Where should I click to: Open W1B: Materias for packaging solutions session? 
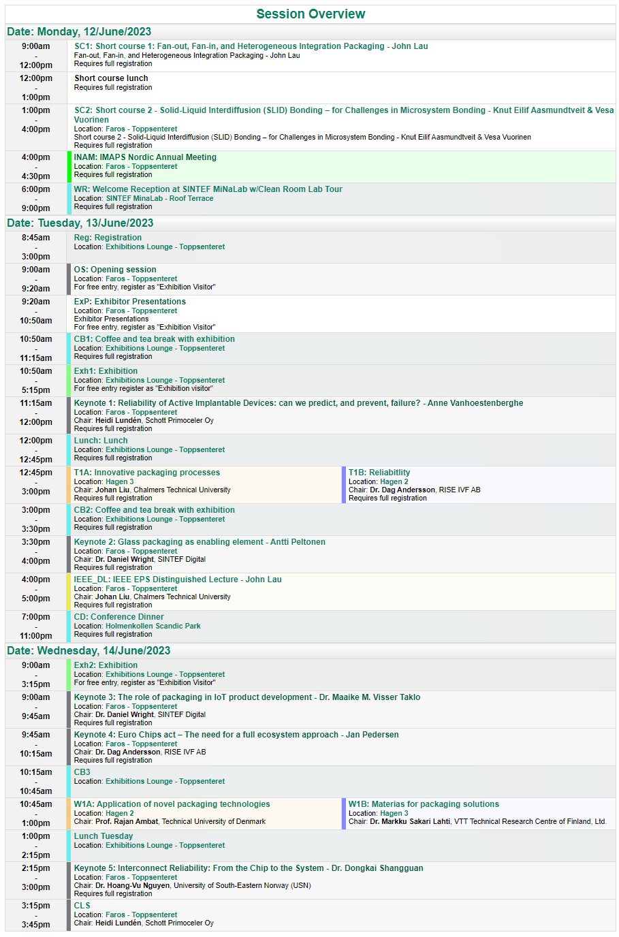(424, 804)
